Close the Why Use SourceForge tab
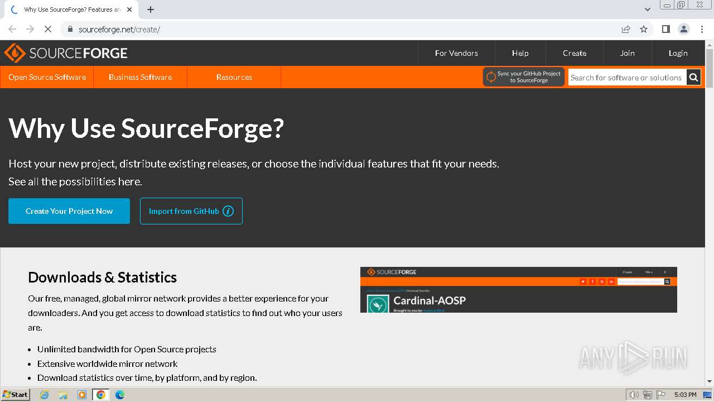This screenshot has width=714, height=402. (129, 9)
